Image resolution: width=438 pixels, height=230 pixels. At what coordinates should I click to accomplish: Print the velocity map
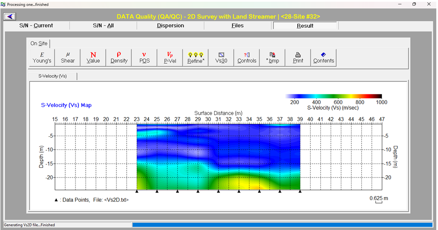click(298, 58)
